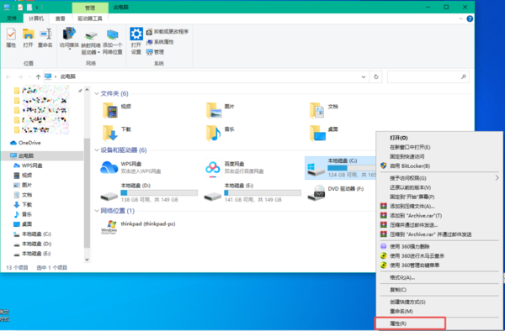Switch to the 驱动器工具 tab
Screen dimensions: 505x331
90,18
